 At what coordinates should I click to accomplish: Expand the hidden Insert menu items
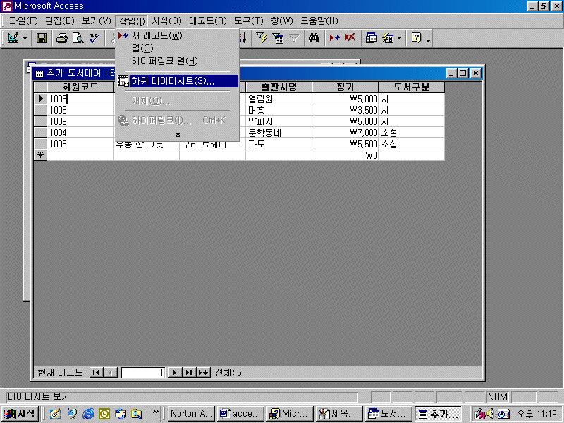point(178,135)
